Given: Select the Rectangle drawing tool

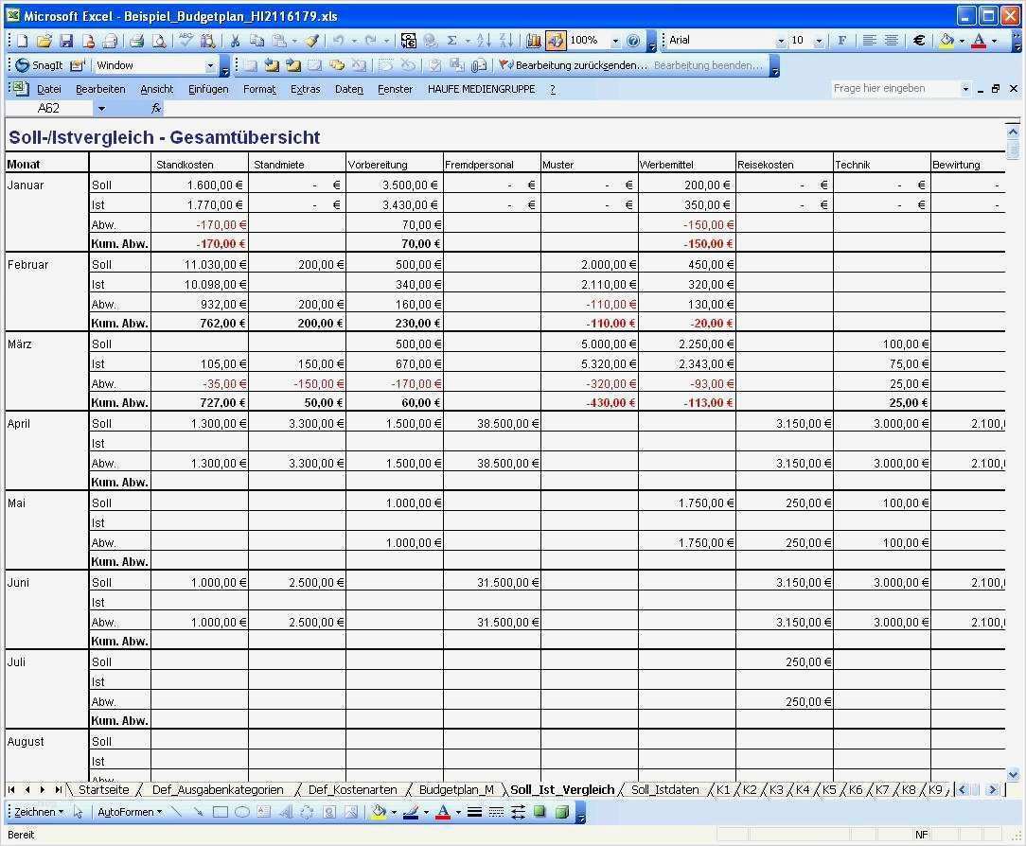Looking at the screenshot, I should click(x=220, y=812).
